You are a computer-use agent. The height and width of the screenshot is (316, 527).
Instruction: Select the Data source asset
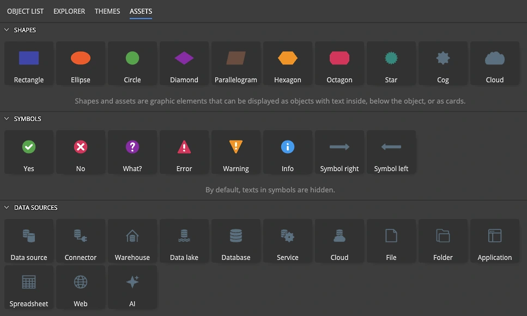tap(29, 241)
